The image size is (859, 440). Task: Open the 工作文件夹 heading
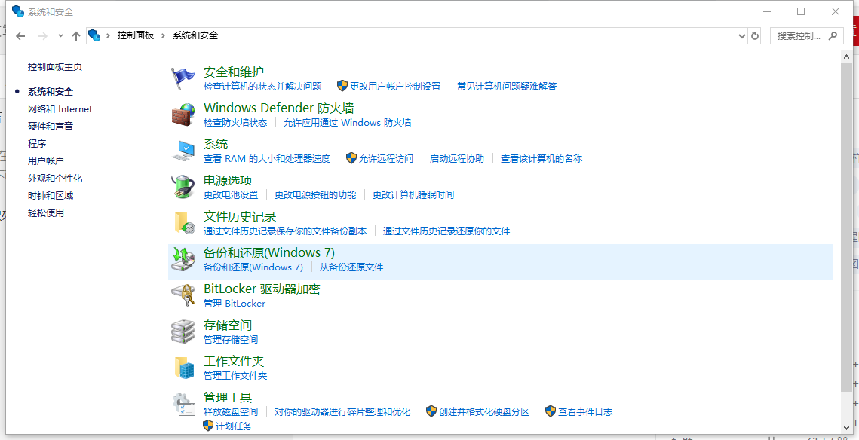(x=234, y=361)
